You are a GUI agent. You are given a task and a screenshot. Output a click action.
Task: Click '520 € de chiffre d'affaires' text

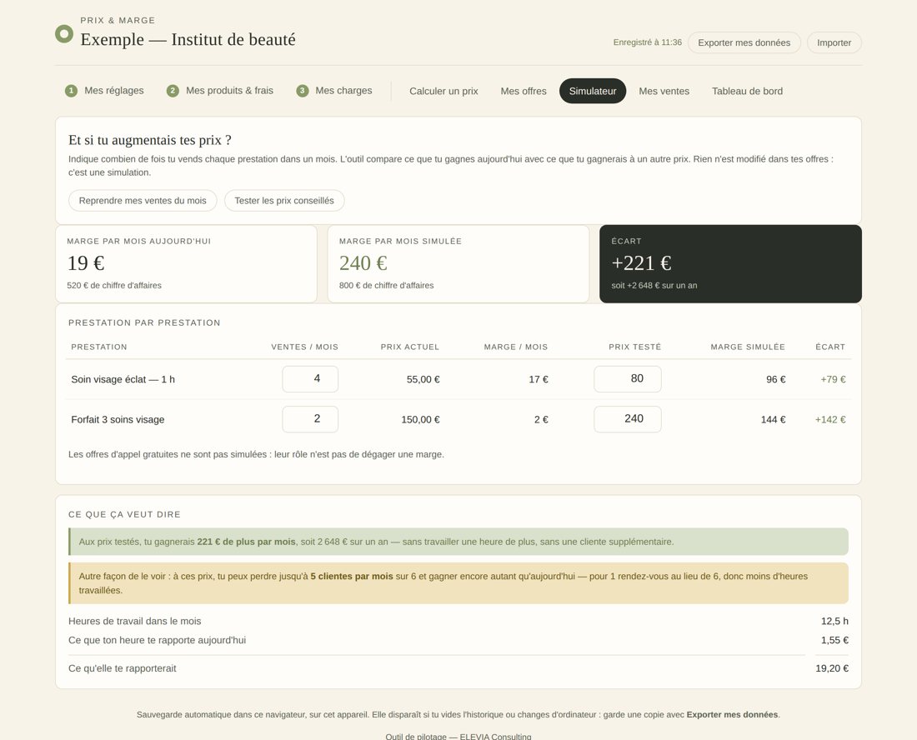(114, 285)
